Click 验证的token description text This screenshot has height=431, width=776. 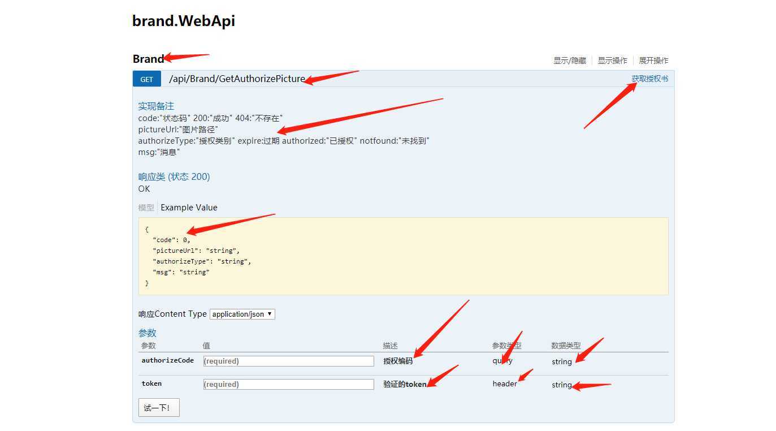tap(405, 384)
